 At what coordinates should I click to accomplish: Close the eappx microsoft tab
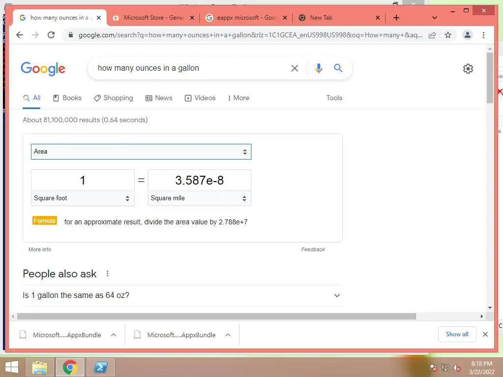click(284, 18)
